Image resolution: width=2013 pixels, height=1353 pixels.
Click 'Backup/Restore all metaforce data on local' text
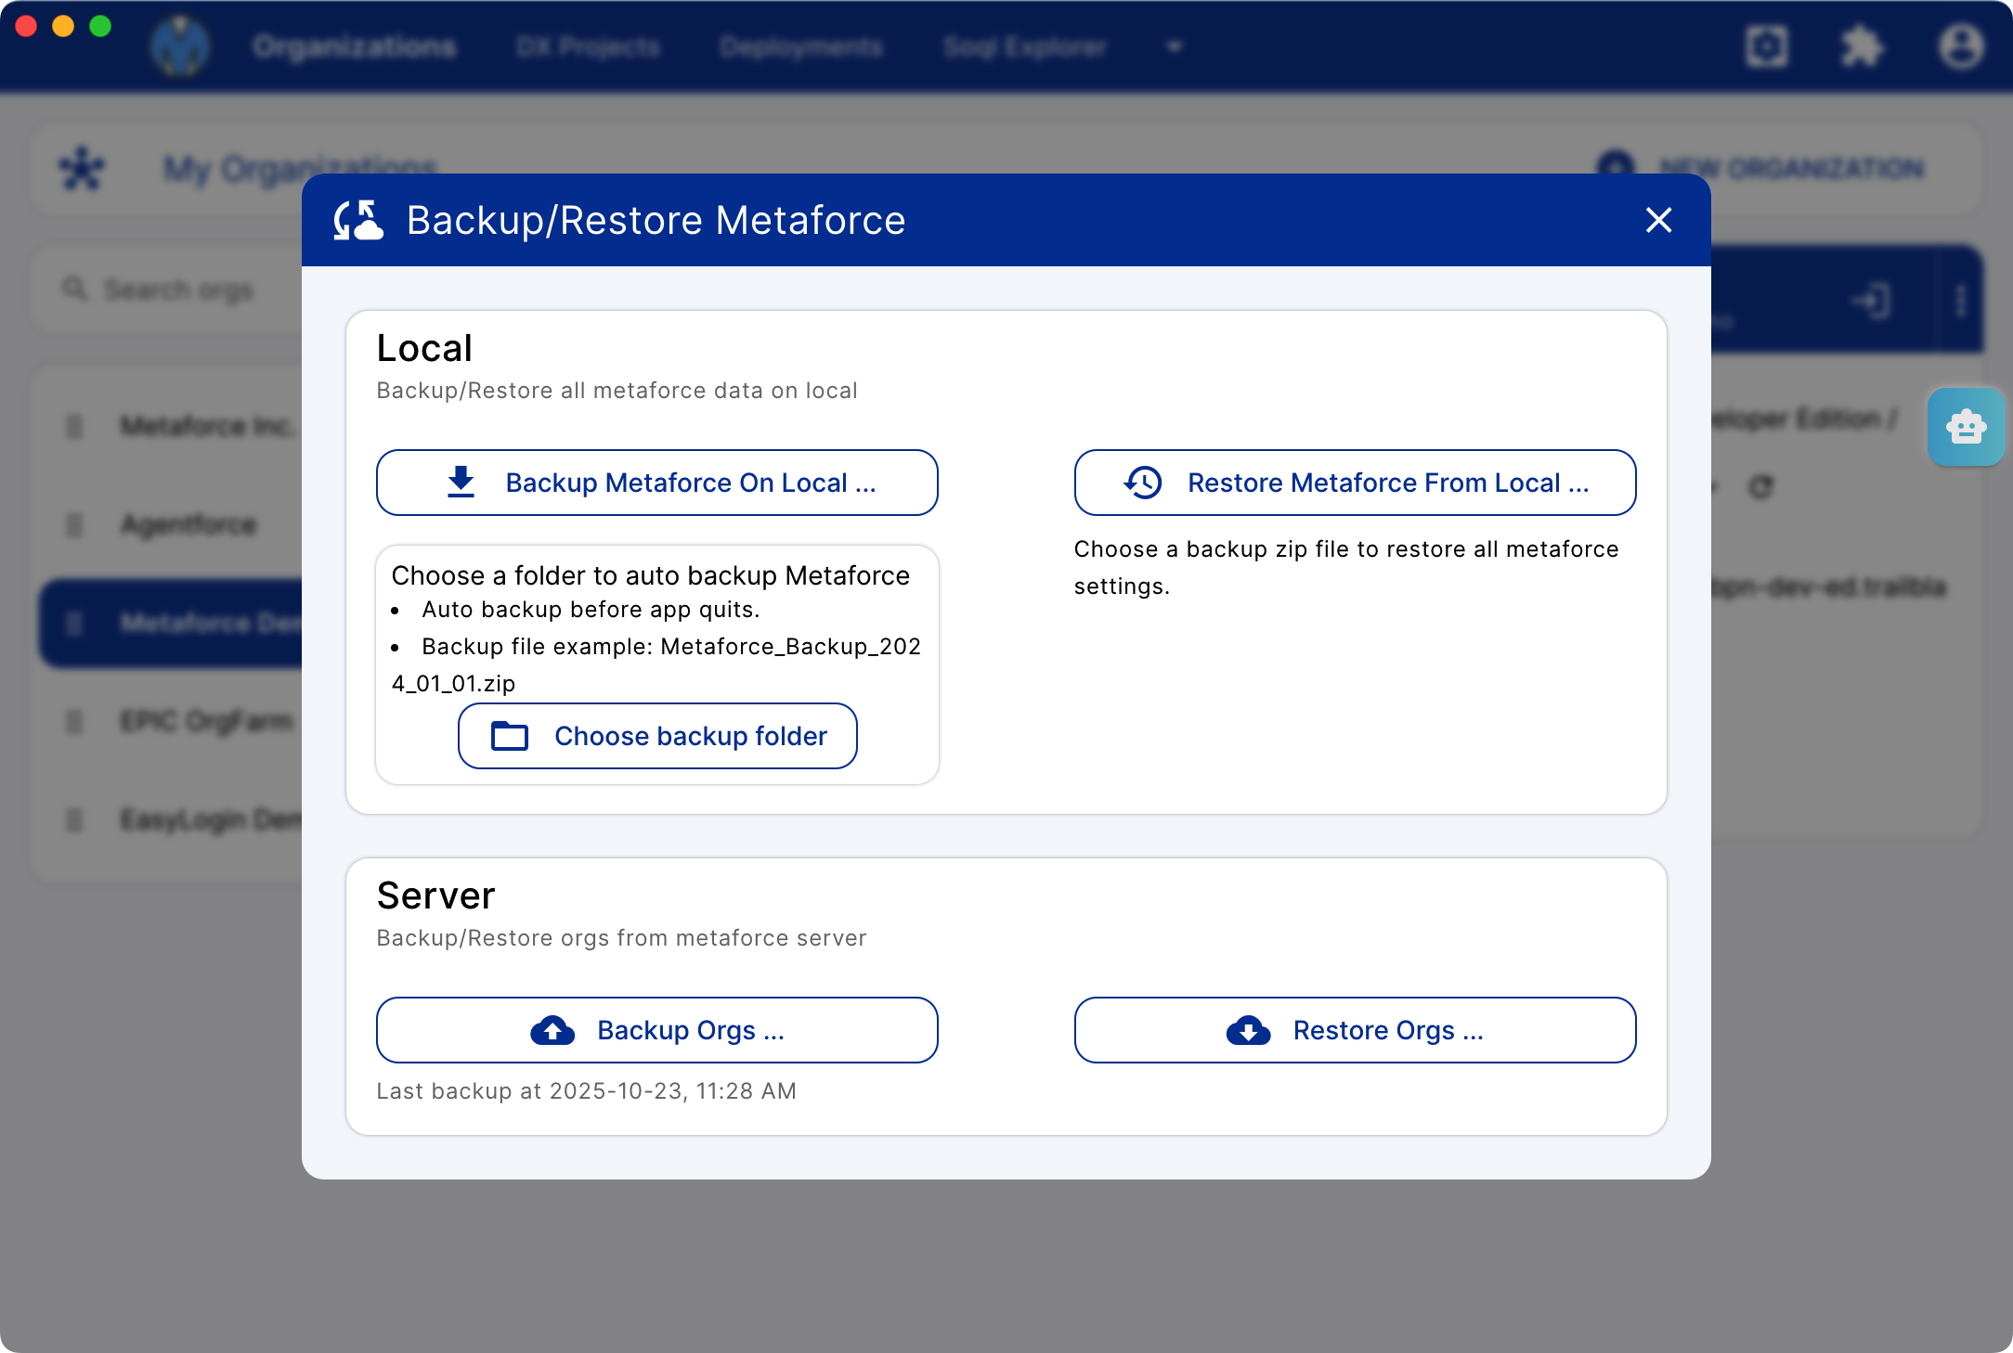tap(617, 391)
